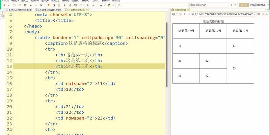The width and height of the screenshot is (270, 135).
Task: Click the Undo arrow icon
Action: 30,5
